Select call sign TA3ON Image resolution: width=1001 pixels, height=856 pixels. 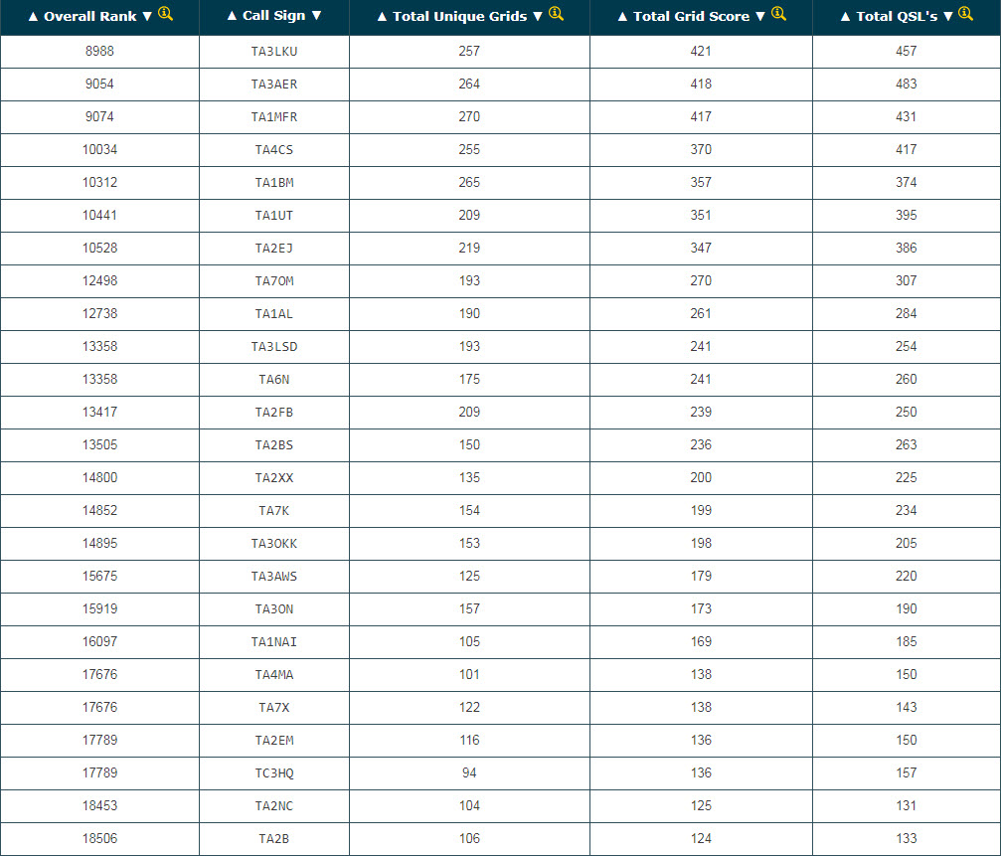(x=274, y=609)
